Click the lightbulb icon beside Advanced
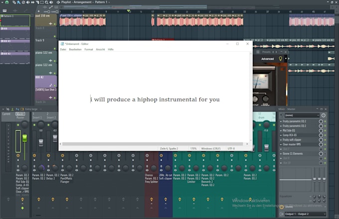 coord(280,59)
